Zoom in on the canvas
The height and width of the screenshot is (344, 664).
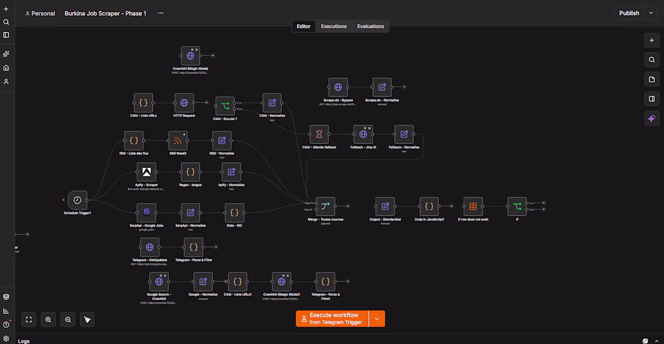coord(48,319)
